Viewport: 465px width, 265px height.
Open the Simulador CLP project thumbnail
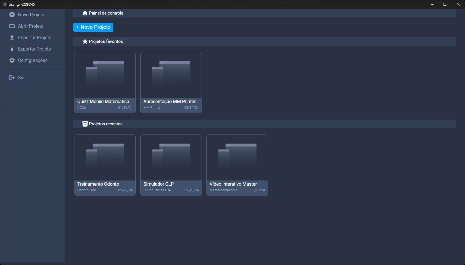(x=171, y=157)
